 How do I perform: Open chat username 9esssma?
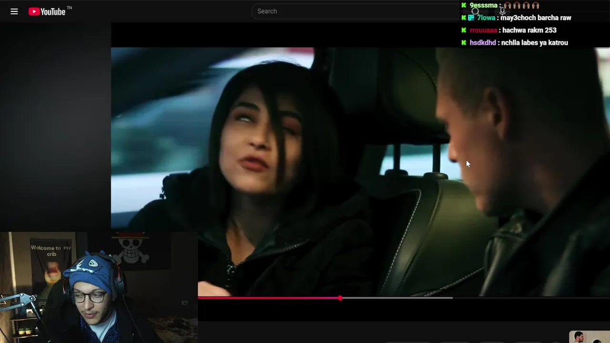tap(484, 5)
